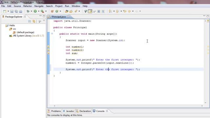This screenshot has height=118, width=210.
Task: Open the Project menu
Action: coord(59,6)
